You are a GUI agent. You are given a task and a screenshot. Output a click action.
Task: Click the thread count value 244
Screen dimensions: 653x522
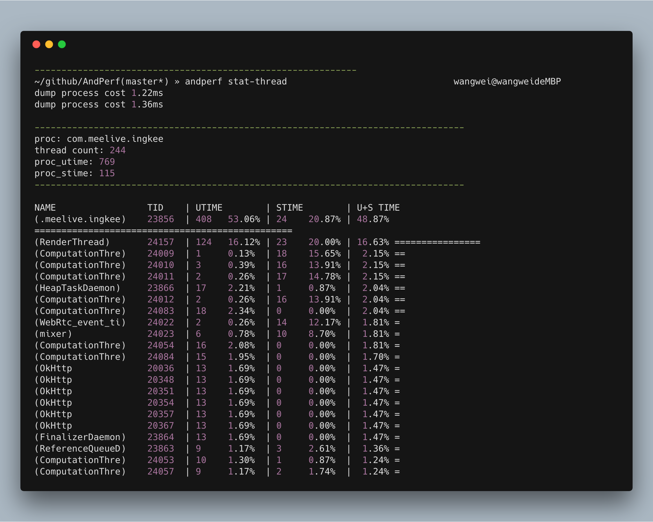click(x=118, y=150)
